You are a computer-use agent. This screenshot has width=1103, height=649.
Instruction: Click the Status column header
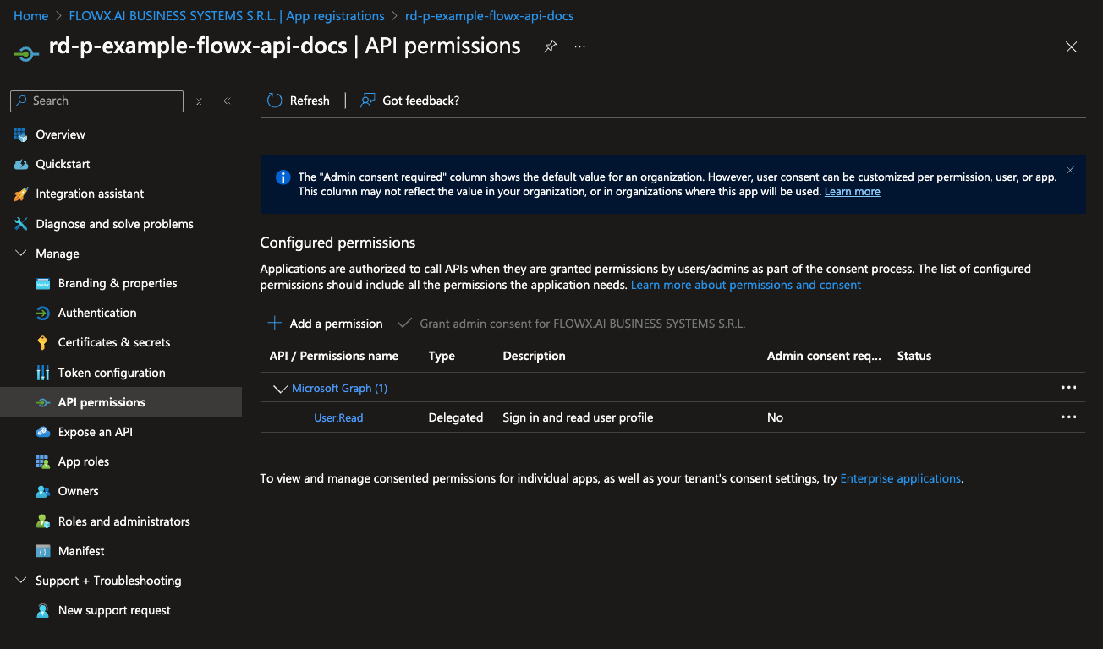click(x=914, y=356)
